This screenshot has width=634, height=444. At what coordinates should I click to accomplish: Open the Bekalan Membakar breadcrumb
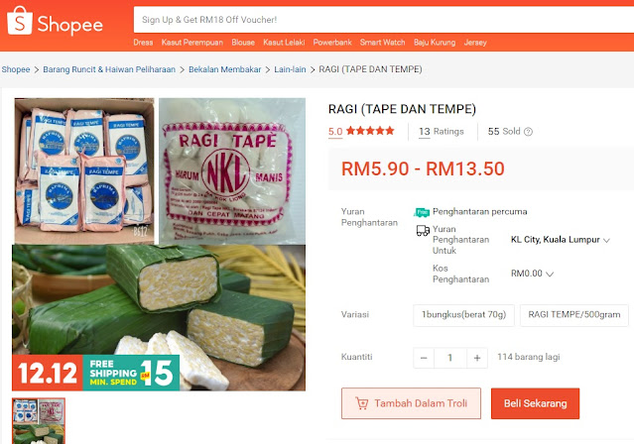pyautogui.click(x=225, y=69)
